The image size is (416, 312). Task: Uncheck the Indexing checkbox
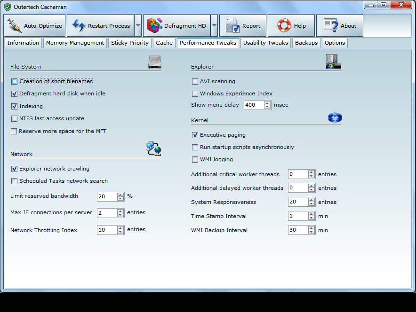coord(14,106)
